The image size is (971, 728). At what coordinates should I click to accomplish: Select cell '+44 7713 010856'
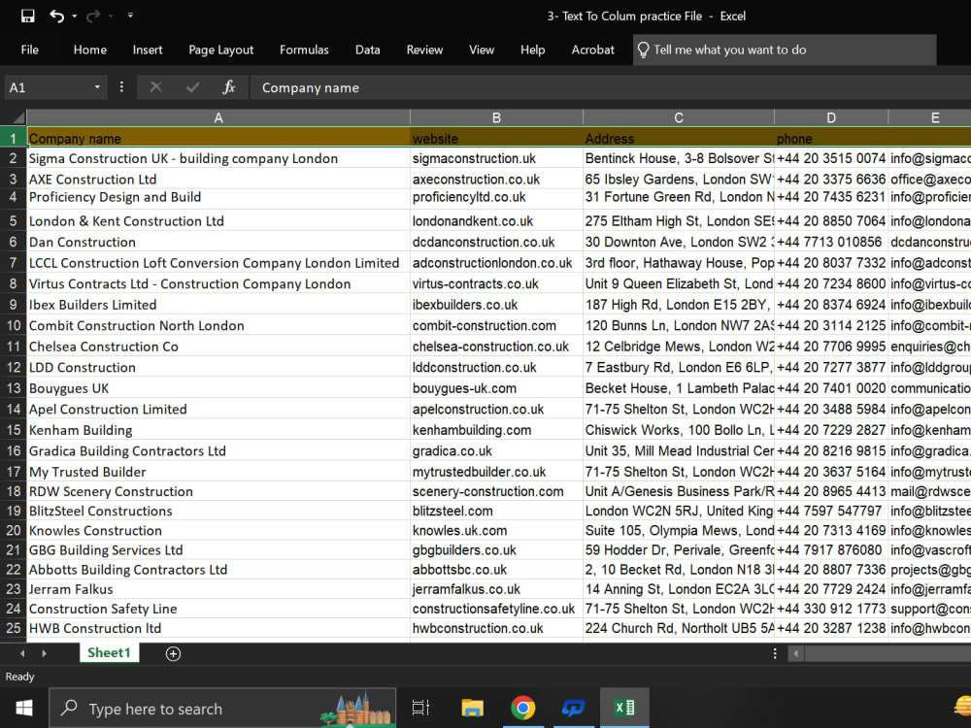[831, 242]
